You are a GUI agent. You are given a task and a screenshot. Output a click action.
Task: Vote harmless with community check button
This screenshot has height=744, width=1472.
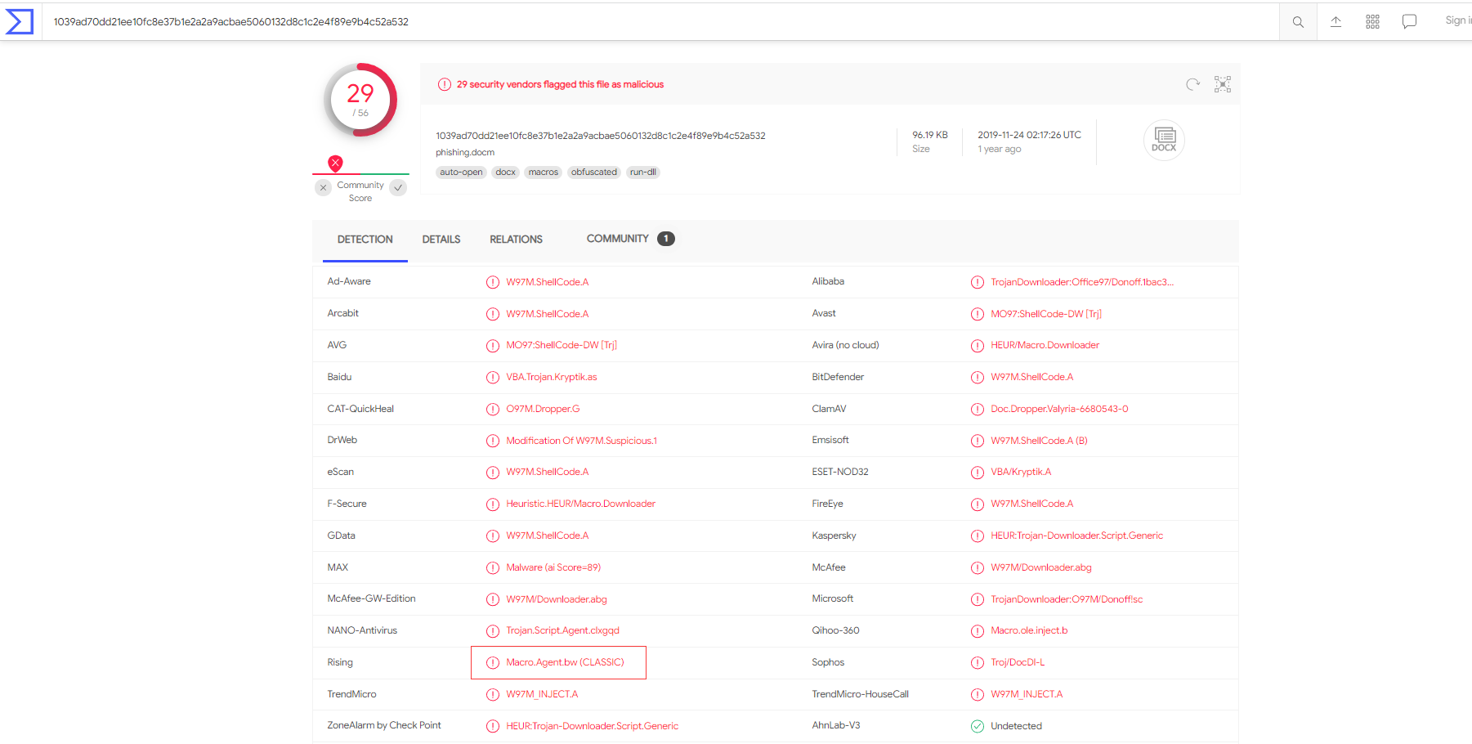(x=398, y=188)
